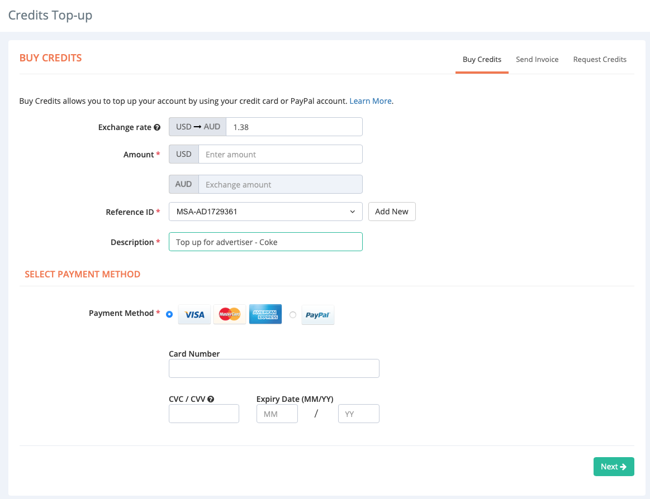This screenshot has height=499, width=650.
Task: Focus the USD Enter amount field
Action: (x=280, y=154)
